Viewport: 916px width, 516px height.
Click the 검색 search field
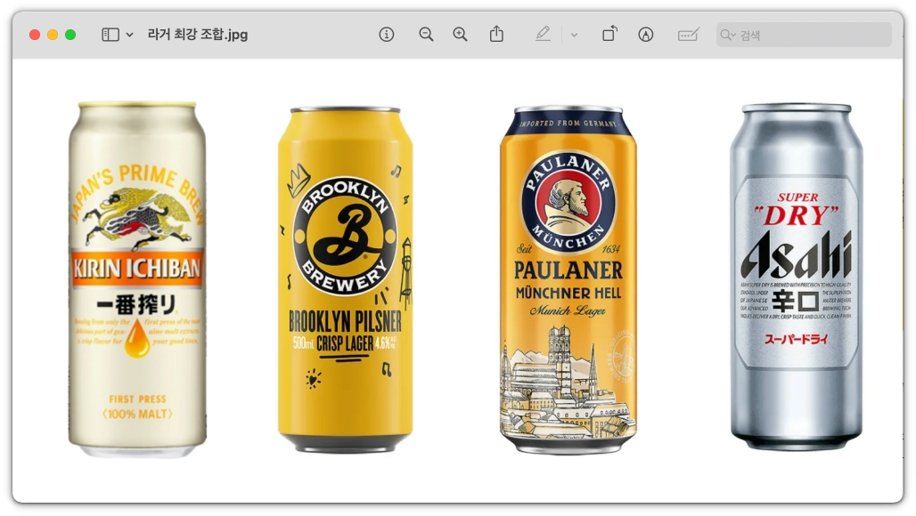pos(804,35)
